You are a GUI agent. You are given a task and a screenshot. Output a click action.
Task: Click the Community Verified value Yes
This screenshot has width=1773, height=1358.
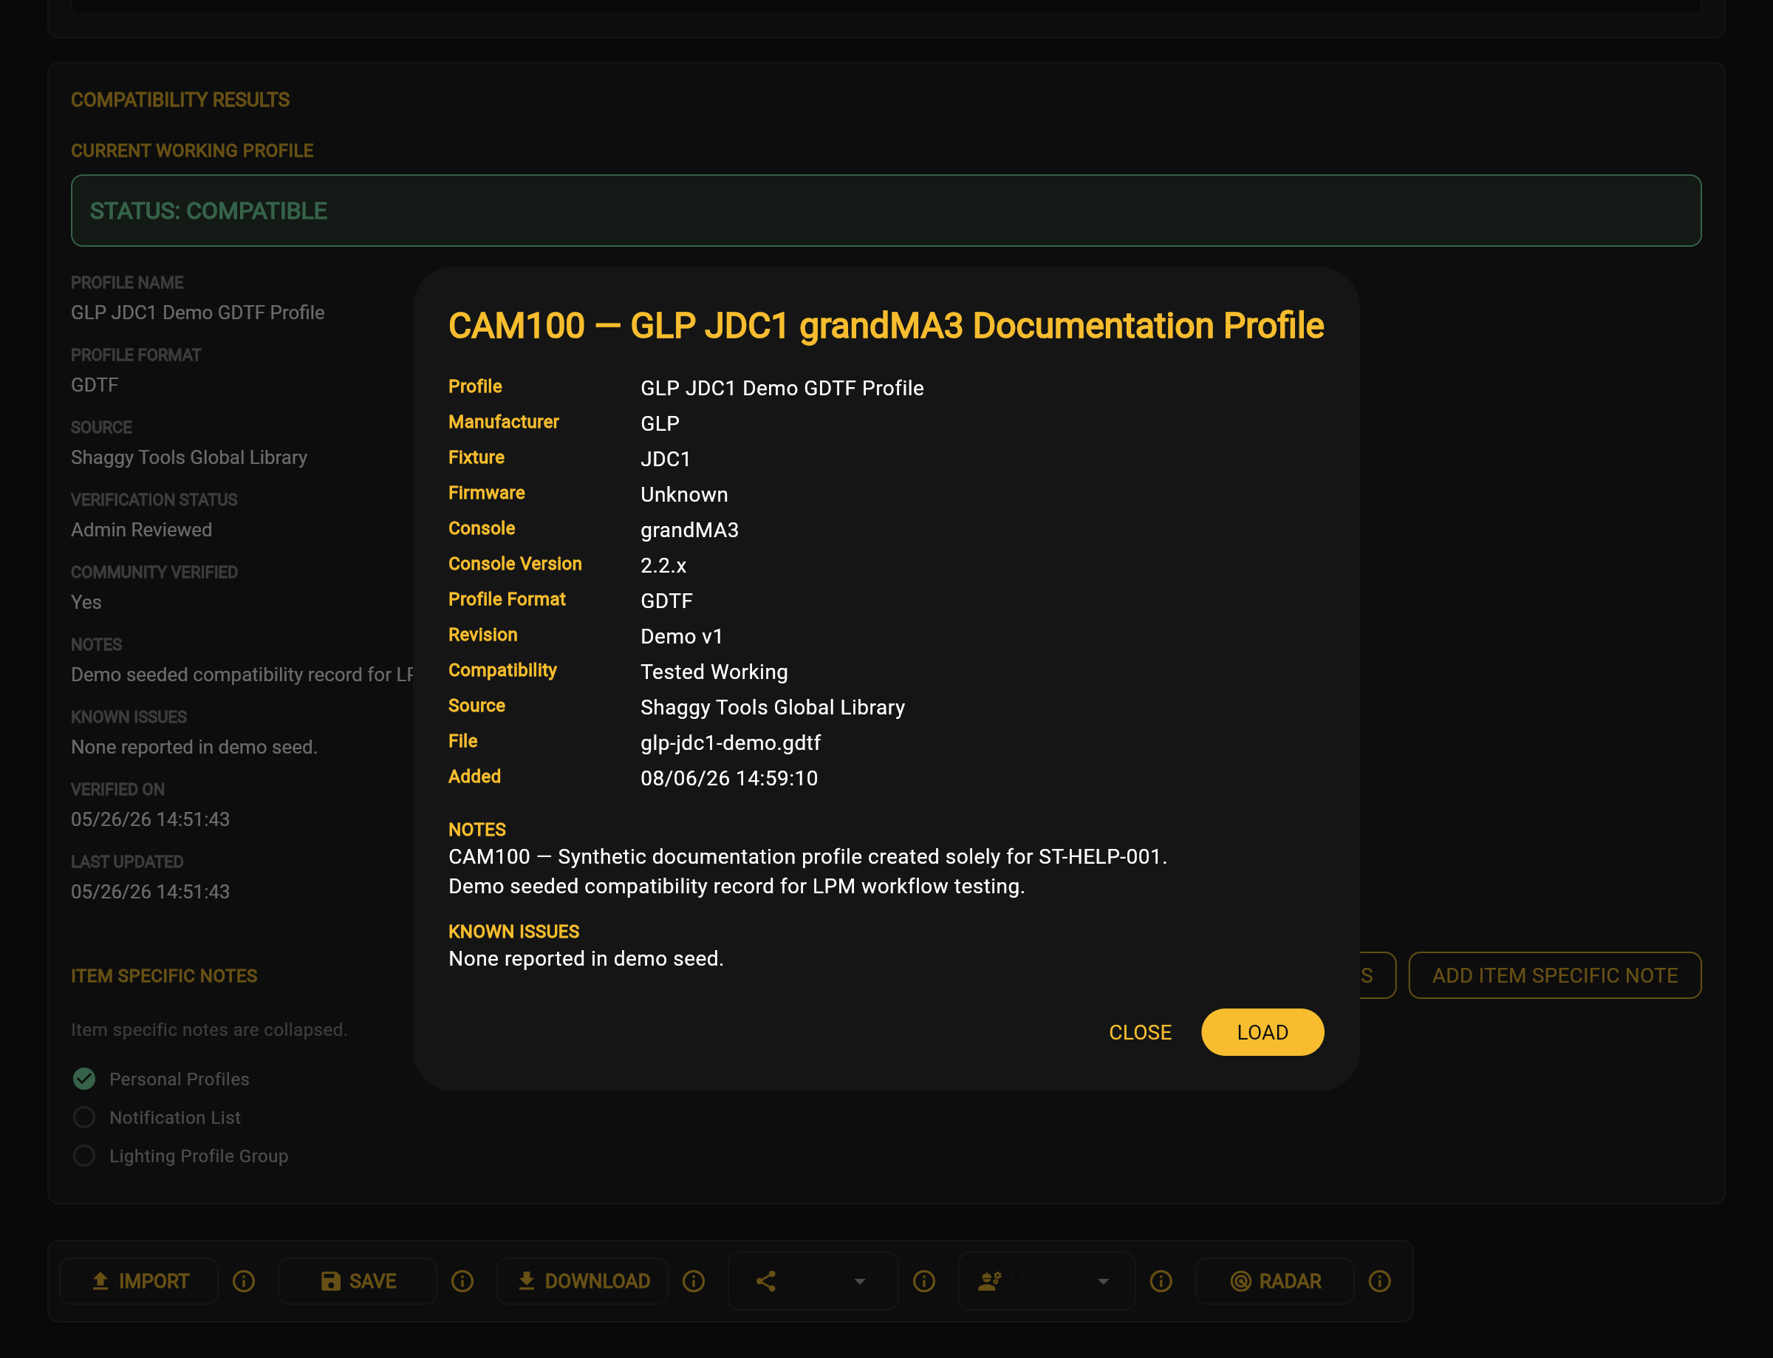[86, 602]
